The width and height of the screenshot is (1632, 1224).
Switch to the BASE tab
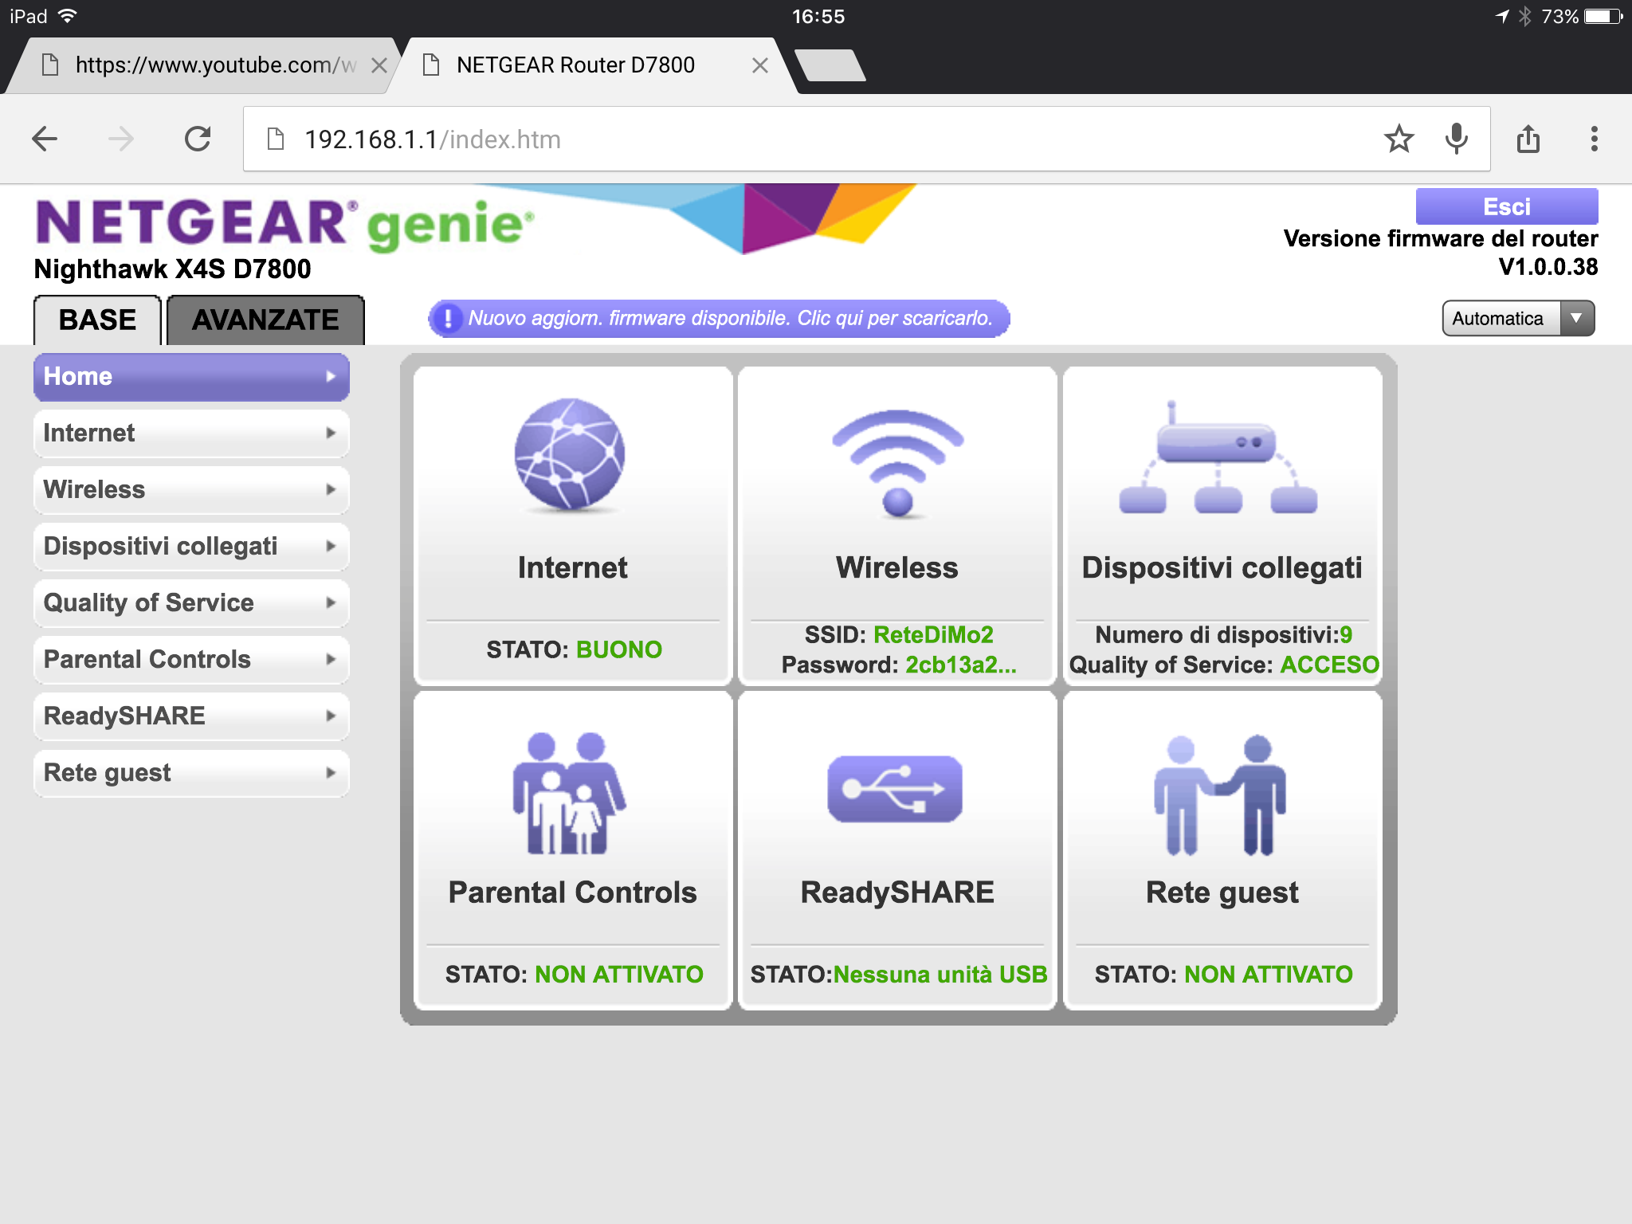tap(97, 320)
